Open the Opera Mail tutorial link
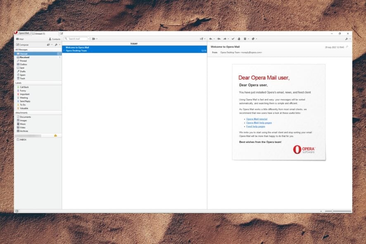 pos(257,119)
